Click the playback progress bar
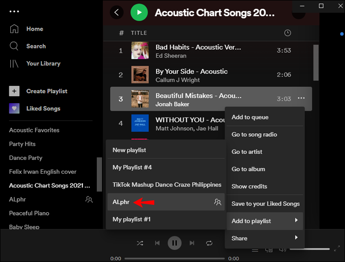345x262 pixels. point(174,259)
